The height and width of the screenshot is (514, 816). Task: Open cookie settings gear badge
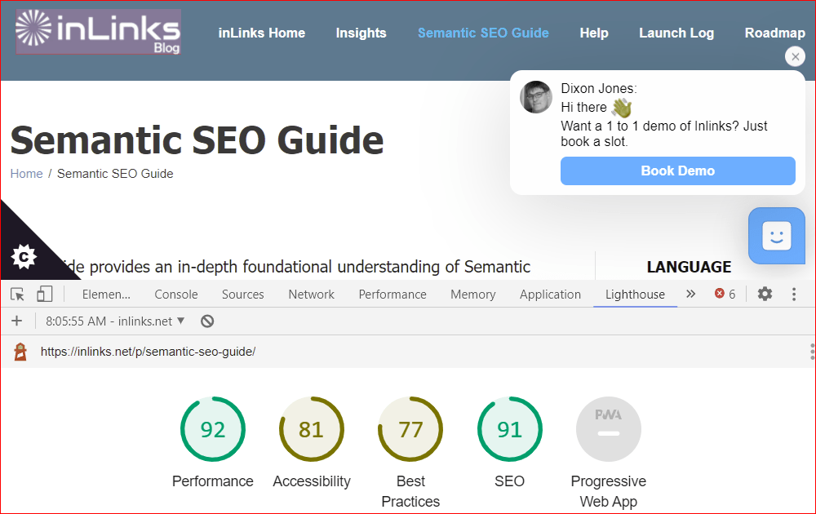pyautogui.click(x=24, y=256)
